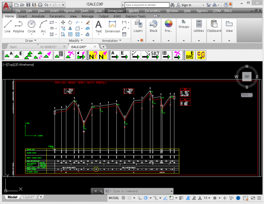264x204 pixels.
Task: Switch to the Annotate ribbon tab
Action: tap(38, 16)
